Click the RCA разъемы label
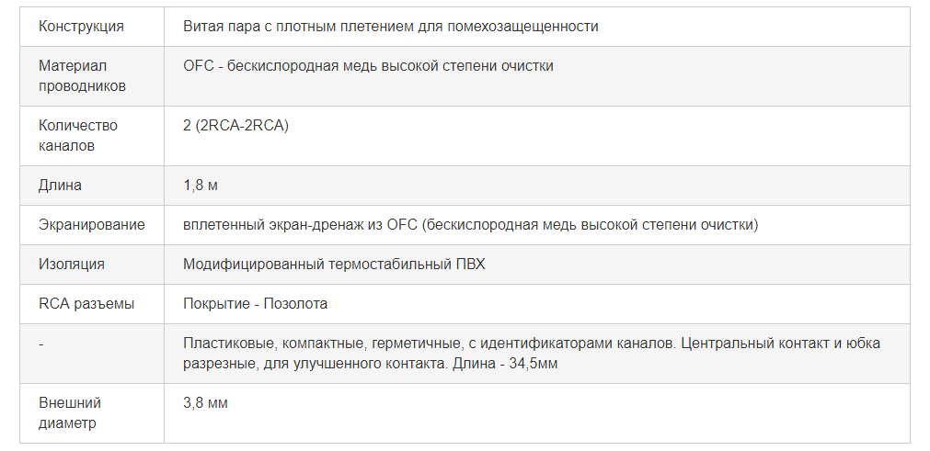Screen dimensions: 930x451 click(x=86, y=304)
